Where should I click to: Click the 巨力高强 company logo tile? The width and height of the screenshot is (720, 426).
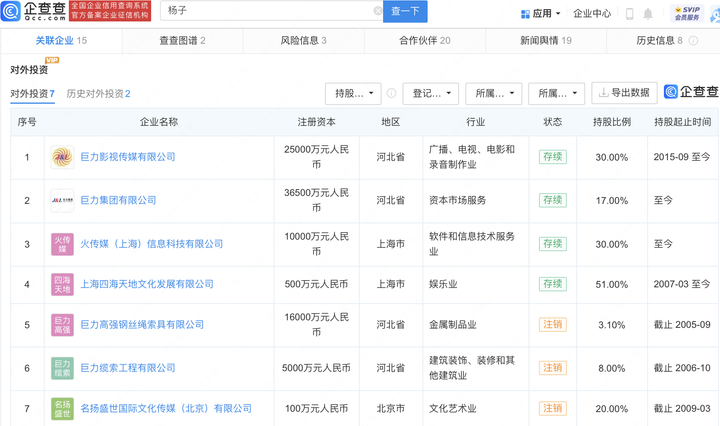(62, 325)
